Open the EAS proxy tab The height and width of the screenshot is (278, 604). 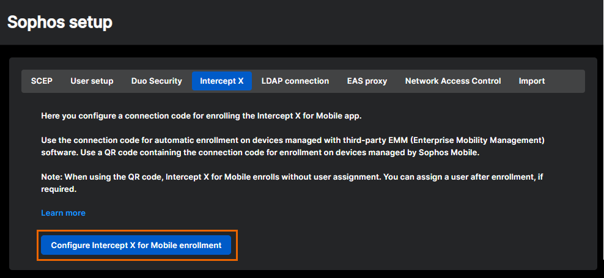point(367,81)
